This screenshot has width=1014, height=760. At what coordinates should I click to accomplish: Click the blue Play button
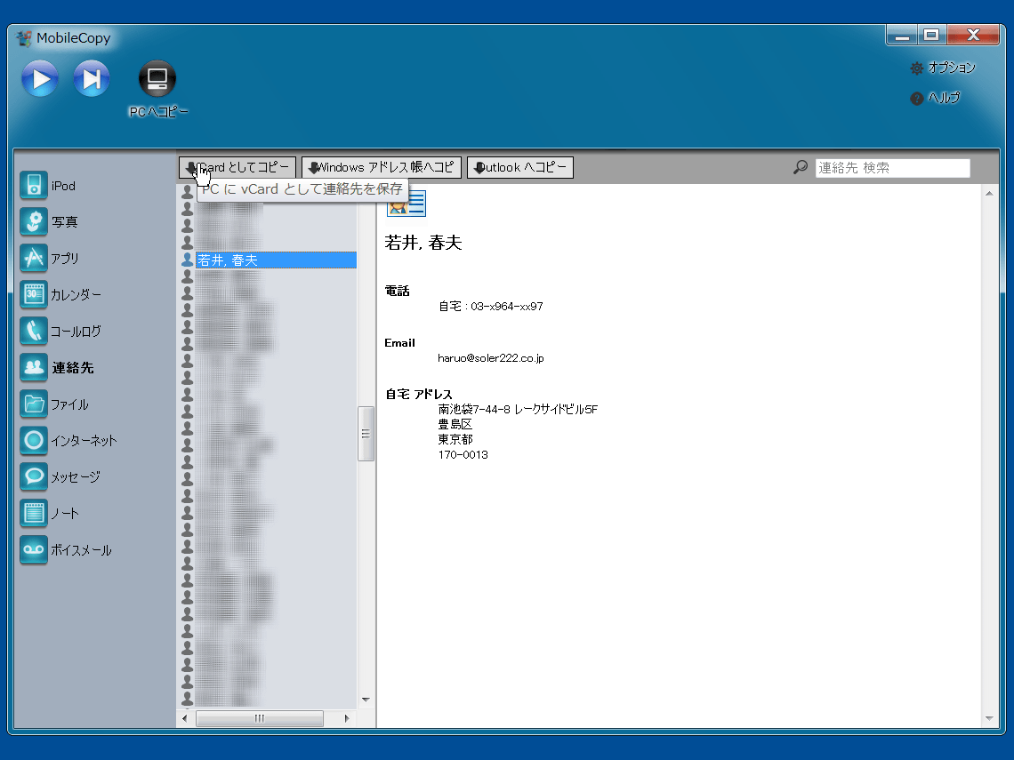40,79
